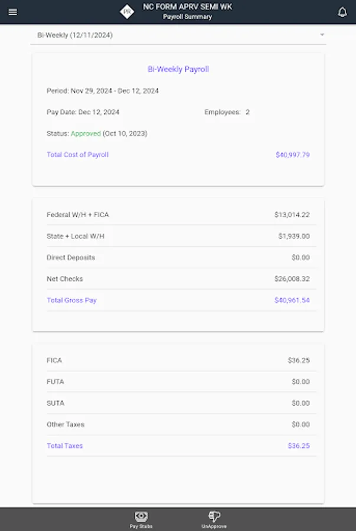Tap the Bi-Weekly Payroll heading
356x531 pixels.
(178, 69)
